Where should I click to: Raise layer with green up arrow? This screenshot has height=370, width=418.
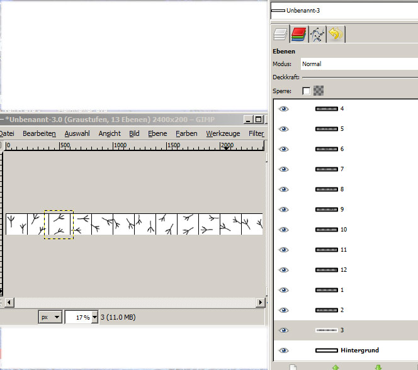[x=335, y=367]
